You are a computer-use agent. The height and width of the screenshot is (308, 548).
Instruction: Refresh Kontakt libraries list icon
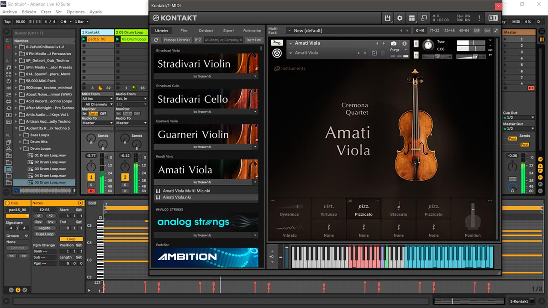click(156, 40)
